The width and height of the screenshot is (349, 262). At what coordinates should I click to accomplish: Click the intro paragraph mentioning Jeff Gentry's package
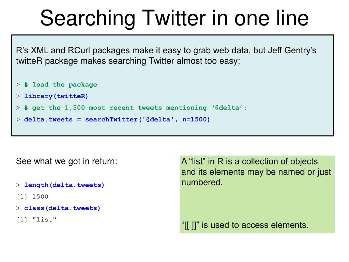pos(166,56)
